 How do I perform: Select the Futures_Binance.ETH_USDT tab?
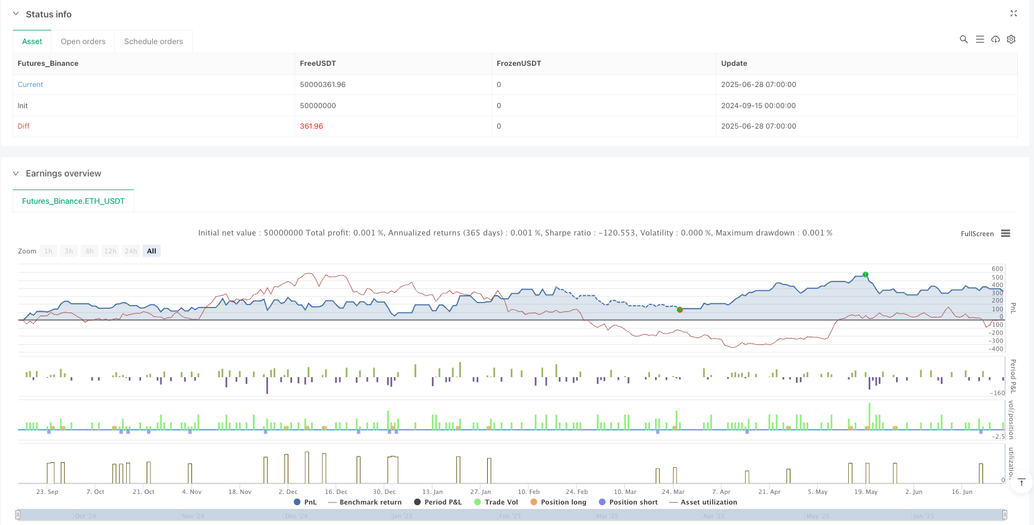(73, 201)
